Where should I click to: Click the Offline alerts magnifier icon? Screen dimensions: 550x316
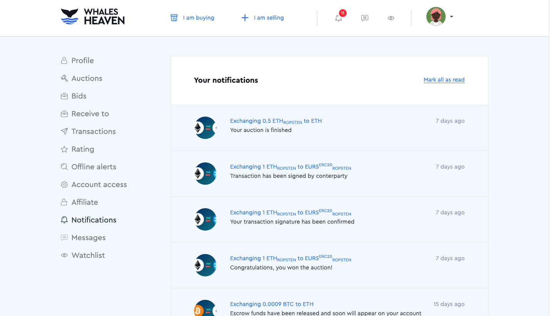[64, 167]
